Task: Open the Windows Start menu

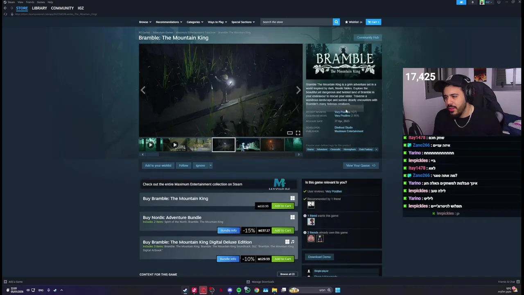Action: (338, 290)
